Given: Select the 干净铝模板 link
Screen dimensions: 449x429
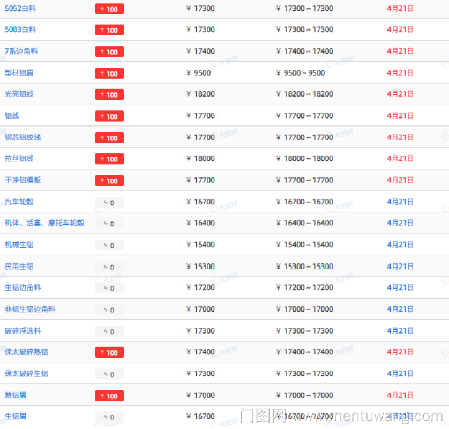Looking at the screenshot, I should (23, 180).
